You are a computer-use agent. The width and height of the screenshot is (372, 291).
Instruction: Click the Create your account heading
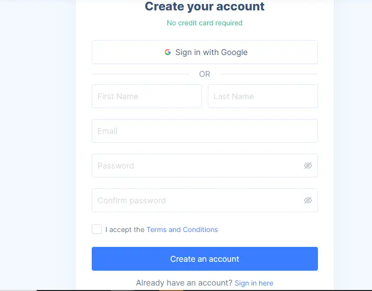(204, 6)
